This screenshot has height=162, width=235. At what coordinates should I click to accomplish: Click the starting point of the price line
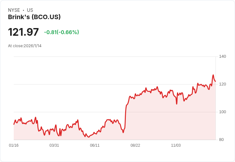click(14, 124)
